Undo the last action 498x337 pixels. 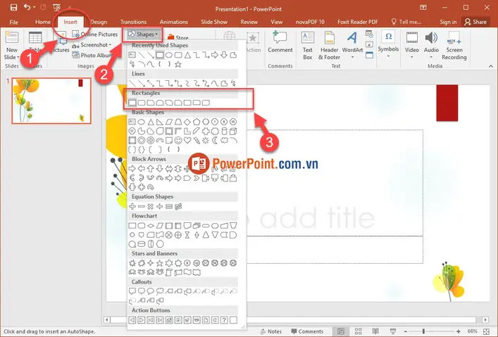point(27,7)
